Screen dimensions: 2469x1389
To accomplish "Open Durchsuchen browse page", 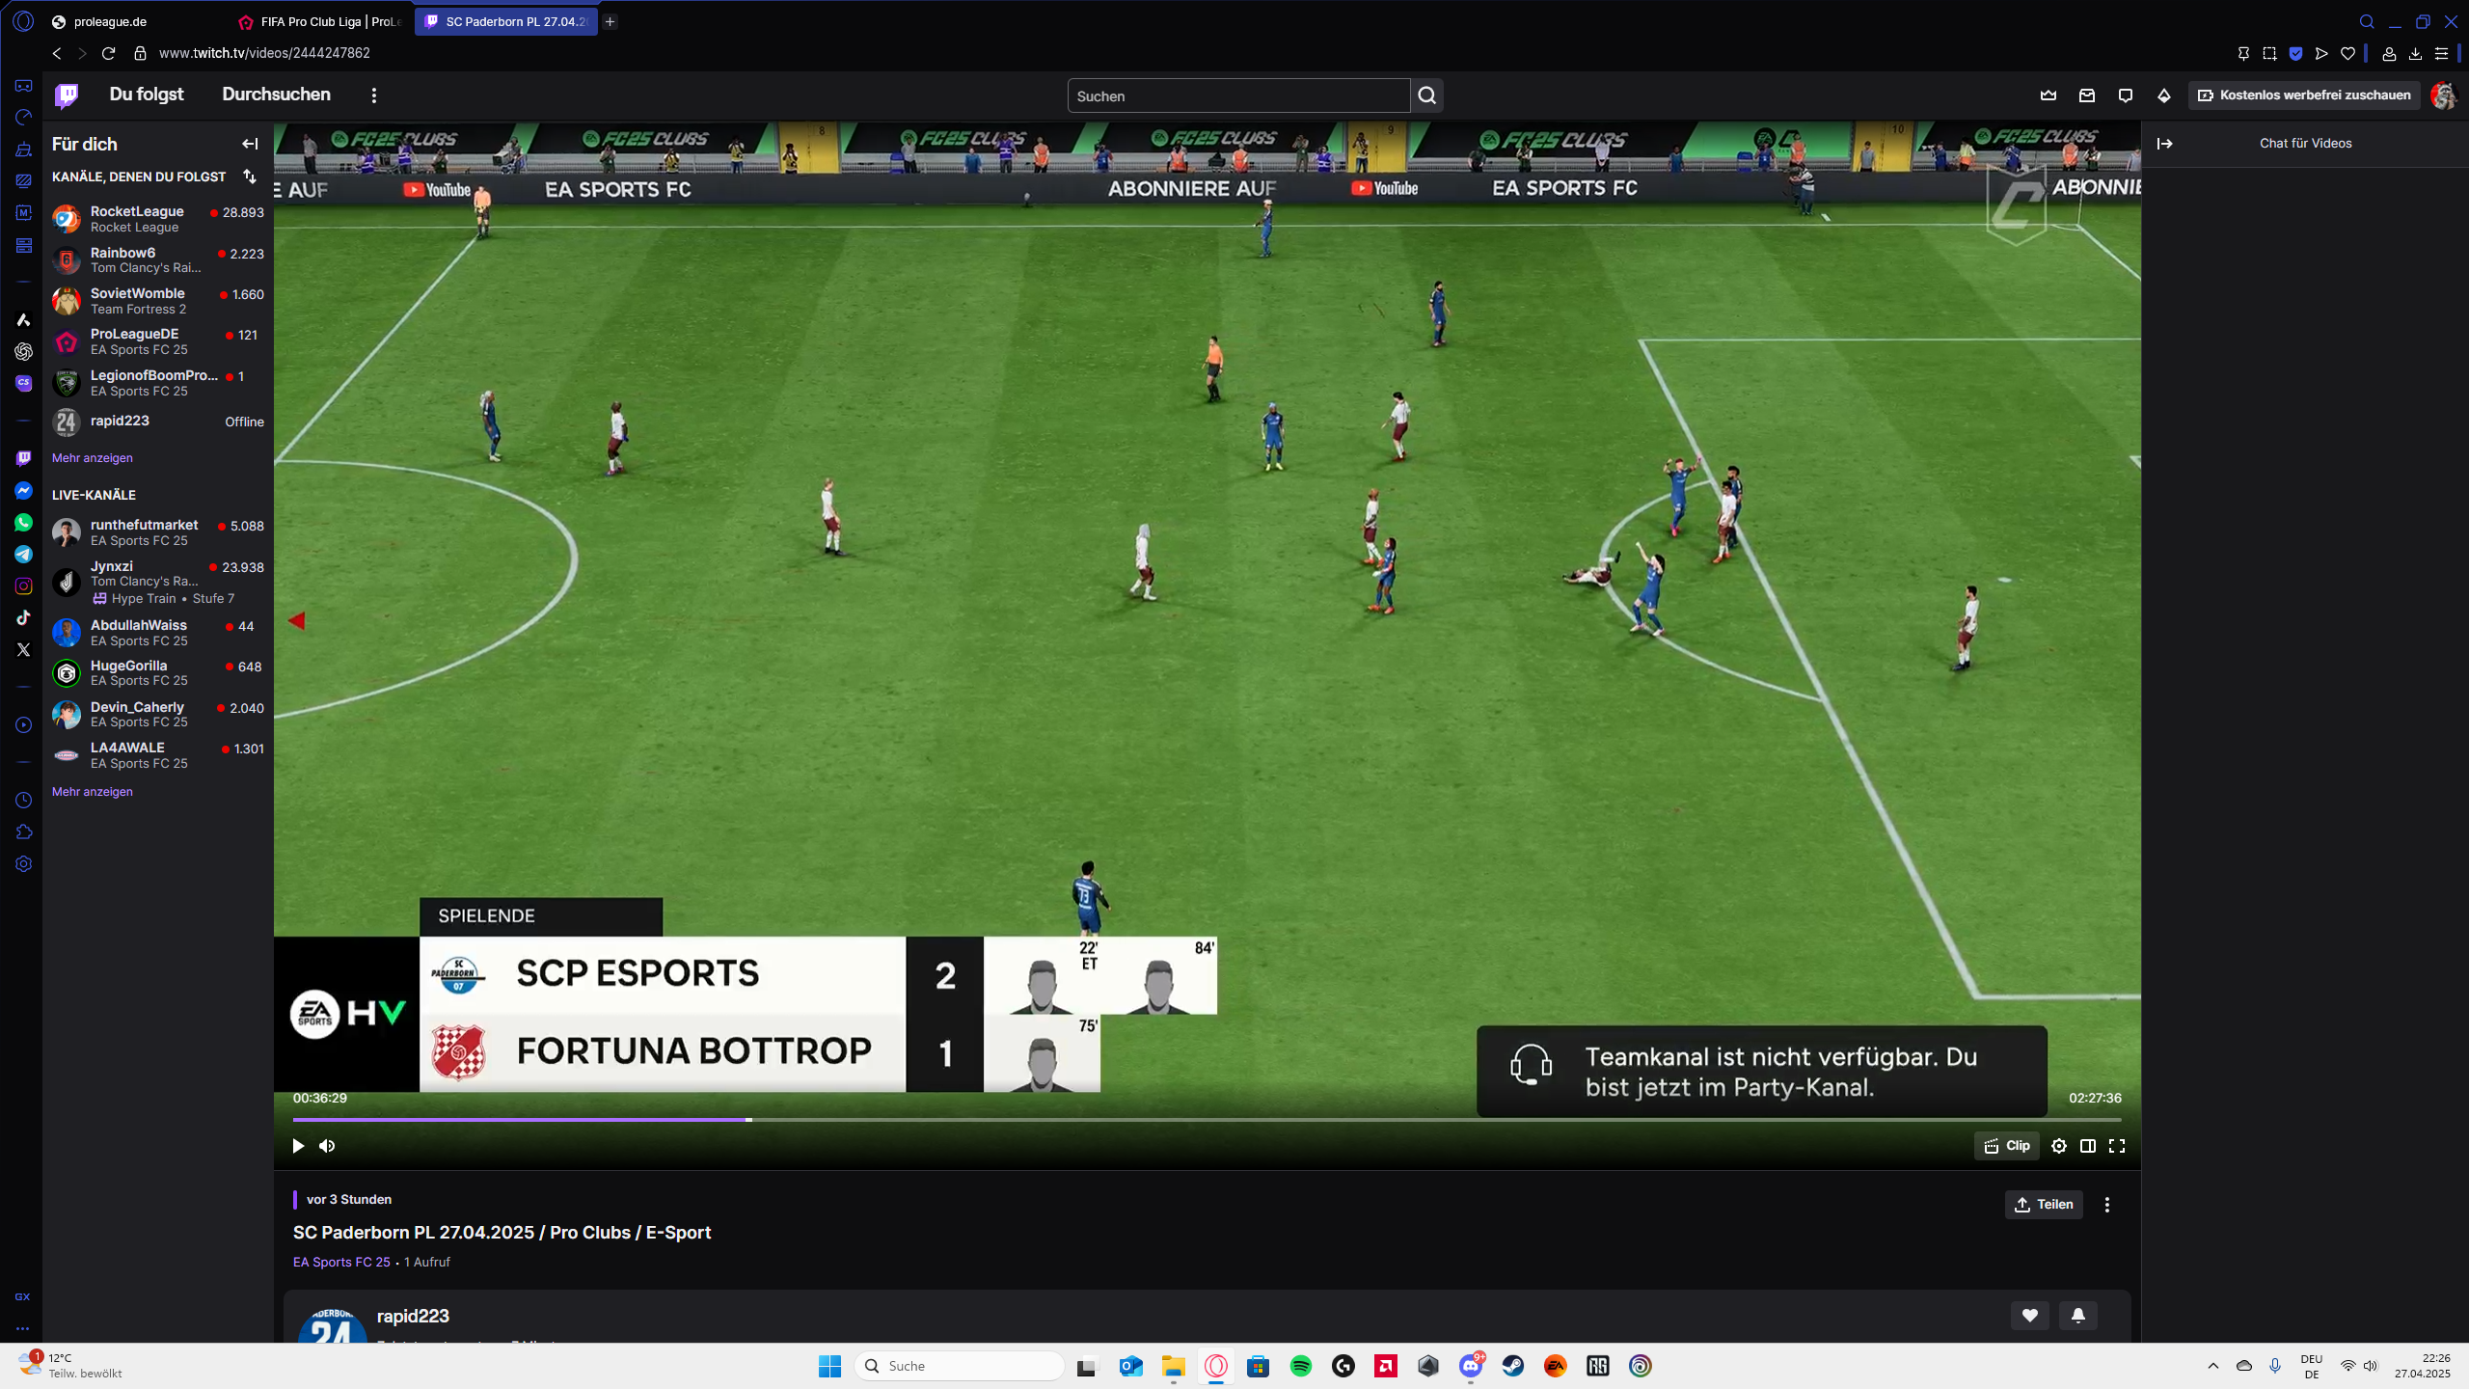I will tap(276, 95).
